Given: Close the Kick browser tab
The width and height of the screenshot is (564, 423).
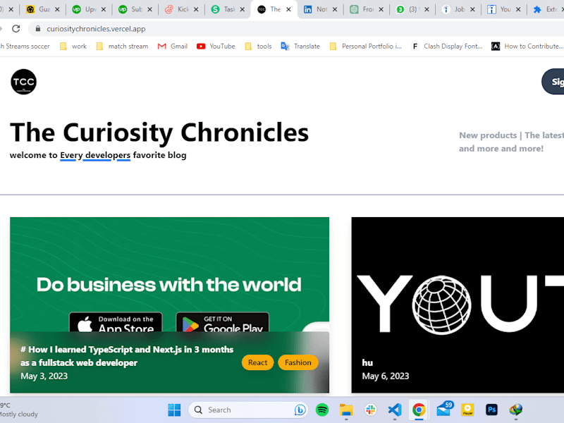Looking at the screenshot, I should pos(196,9).
